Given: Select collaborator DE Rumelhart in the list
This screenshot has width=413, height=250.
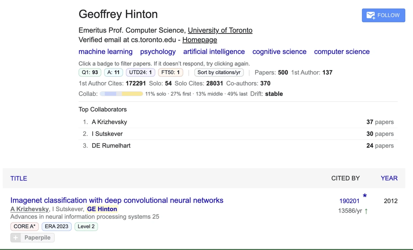Looking at the screenshot, I should pyautogui.click(x=111, y=146).
